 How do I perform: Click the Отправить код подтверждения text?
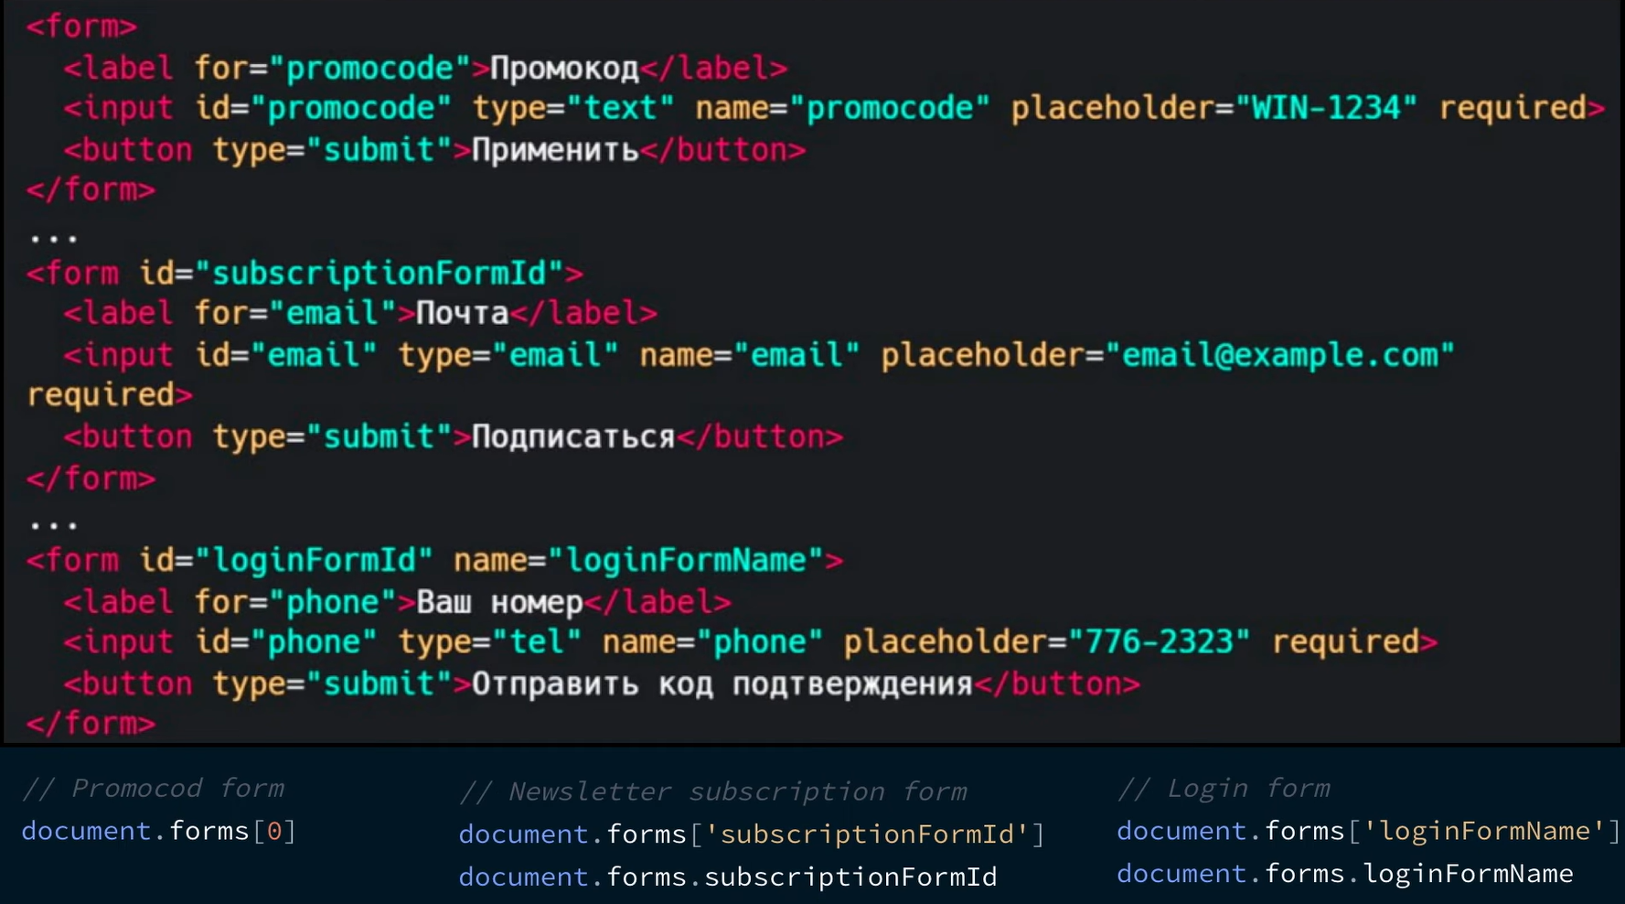(x=722, y=683)
